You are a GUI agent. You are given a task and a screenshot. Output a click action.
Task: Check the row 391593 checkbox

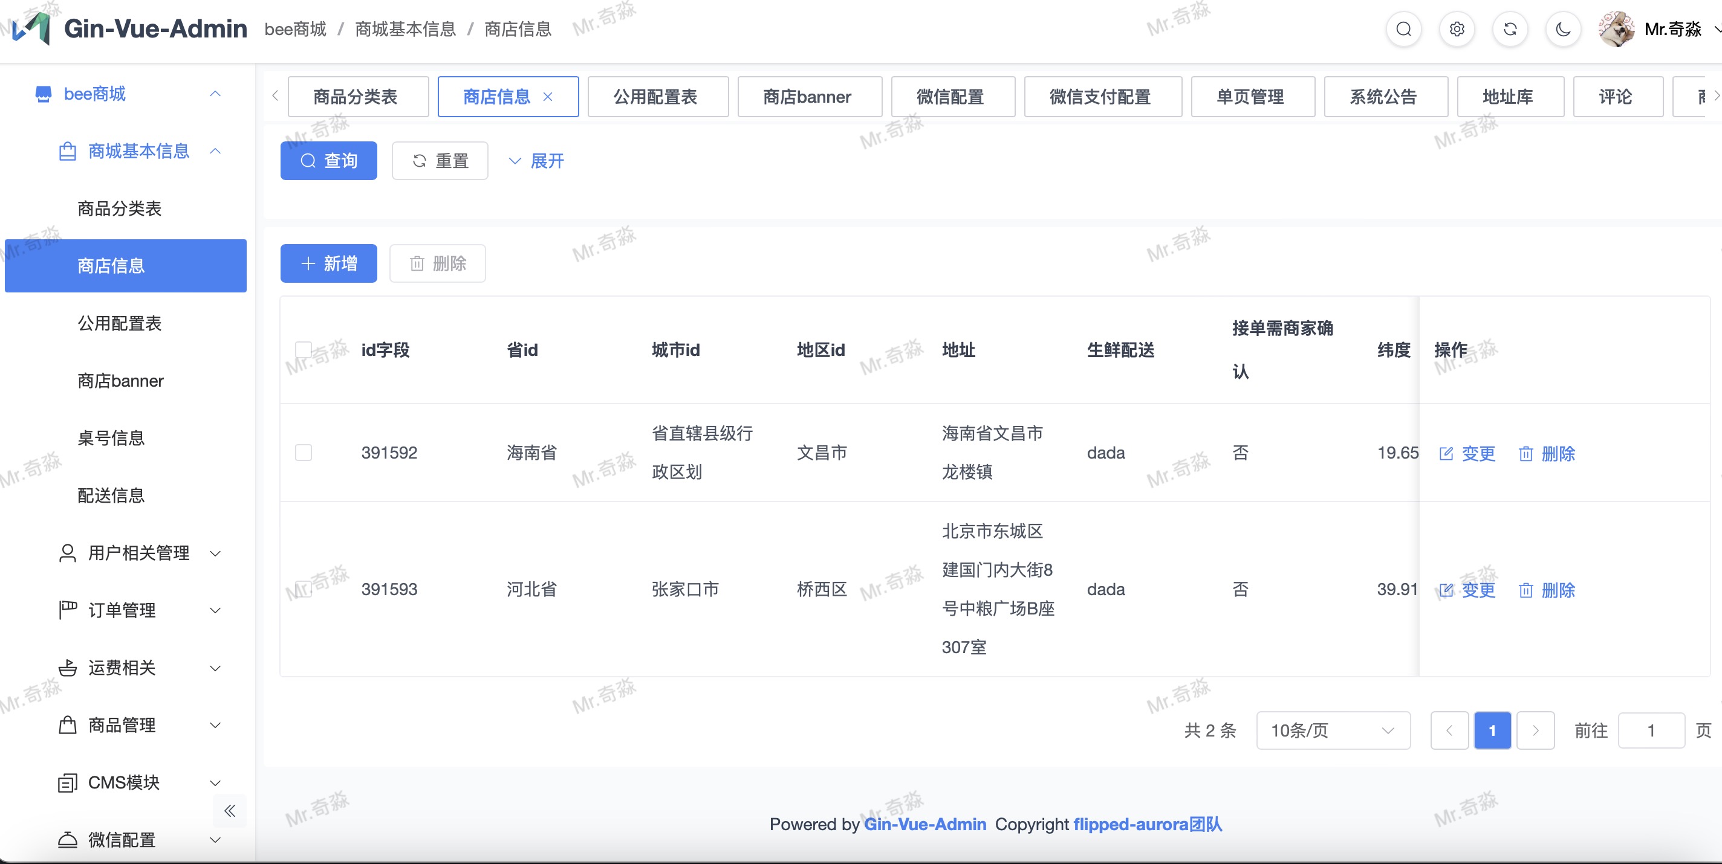tap(304, 588)
